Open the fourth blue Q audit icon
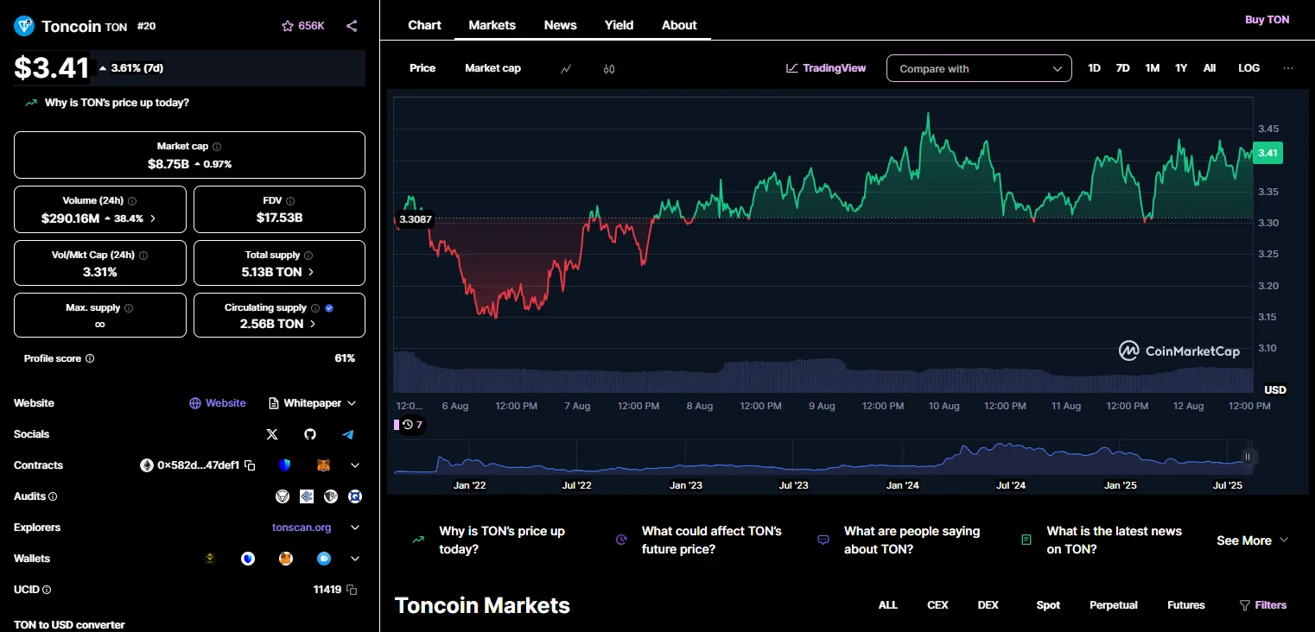Image resolution: width=1315 pixels, height=632 pixels. (354, 496)
